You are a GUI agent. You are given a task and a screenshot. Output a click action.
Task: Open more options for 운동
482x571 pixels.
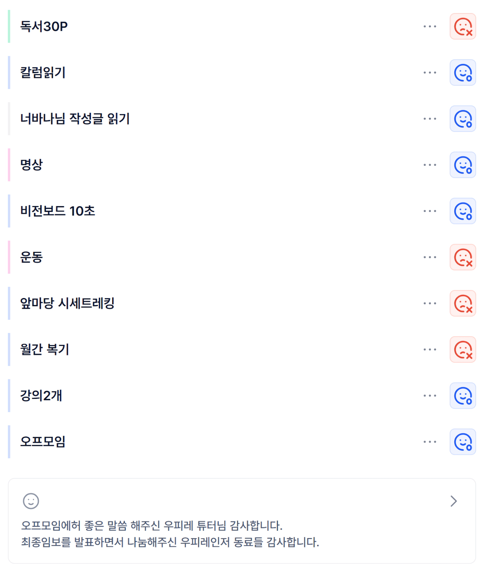[x=430, y=257]
